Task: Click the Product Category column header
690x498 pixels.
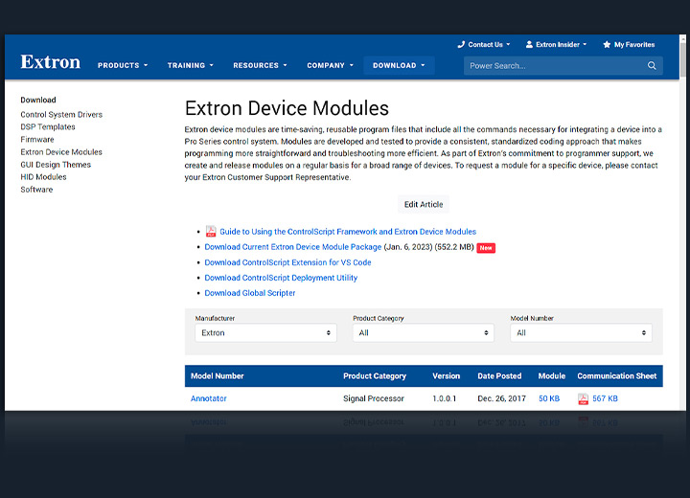Action: tap(375, 376)
